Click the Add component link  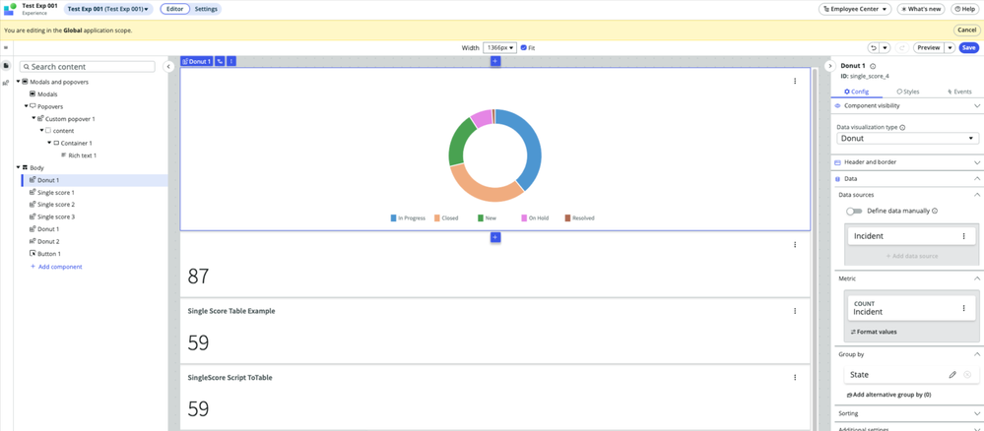56,267
